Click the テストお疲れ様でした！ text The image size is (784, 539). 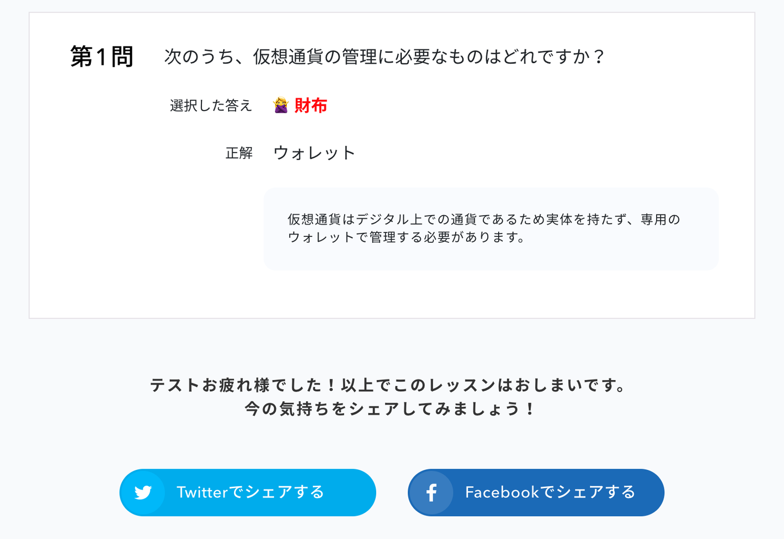(x=243, y=385)
